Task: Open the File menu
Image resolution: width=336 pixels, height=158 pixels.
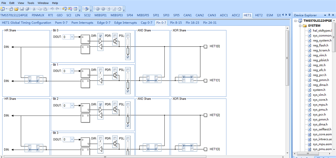Action: [4, 3]
